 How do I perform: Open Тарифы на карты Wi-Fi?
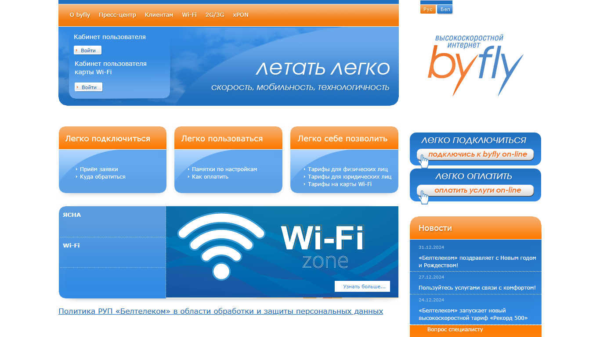[340, 184]
